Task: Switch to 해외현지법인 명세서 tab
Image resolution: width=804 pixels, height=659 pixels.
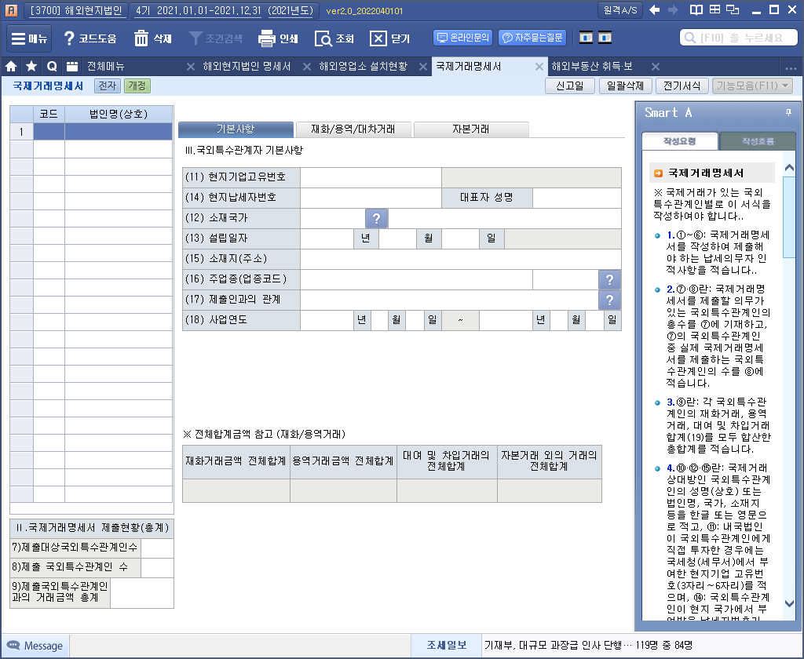Action: coord(247,66)
